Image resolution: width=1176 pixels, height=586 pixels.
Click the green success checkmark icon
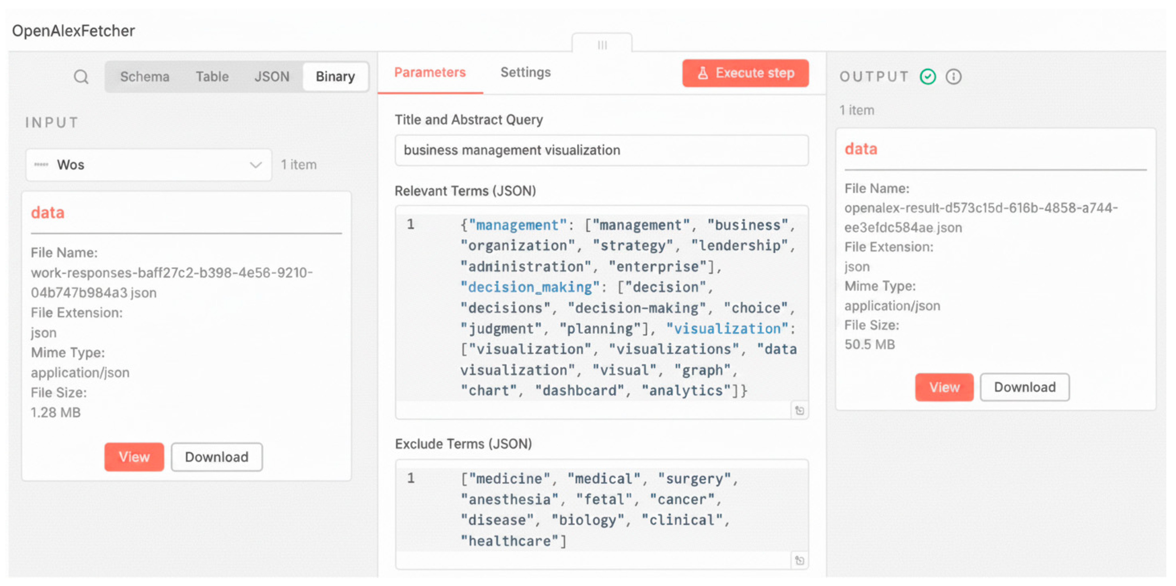[x=928, y=77]
